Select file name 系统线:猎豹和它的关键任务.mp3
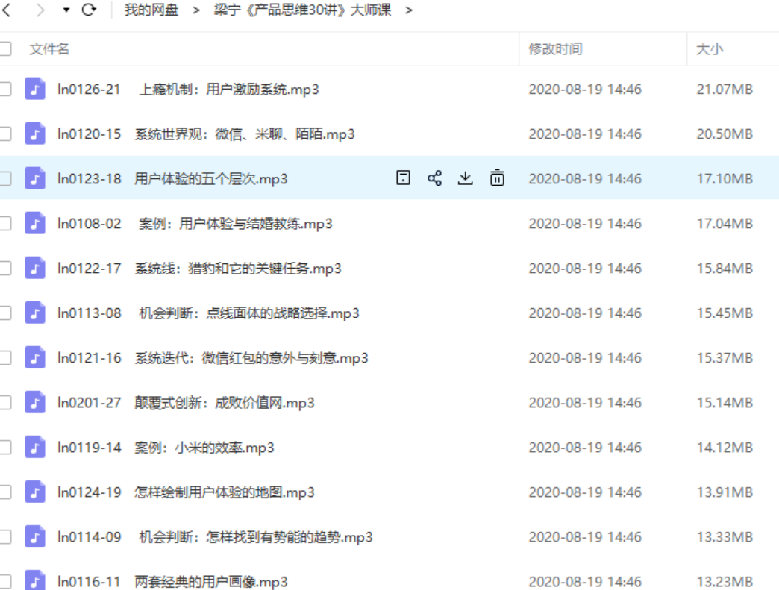The image size is (779, 590). [238, 269]
